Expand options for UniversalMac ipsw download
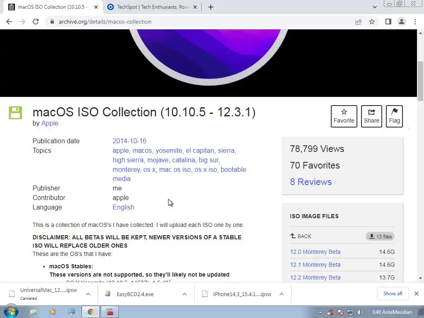 88,294
